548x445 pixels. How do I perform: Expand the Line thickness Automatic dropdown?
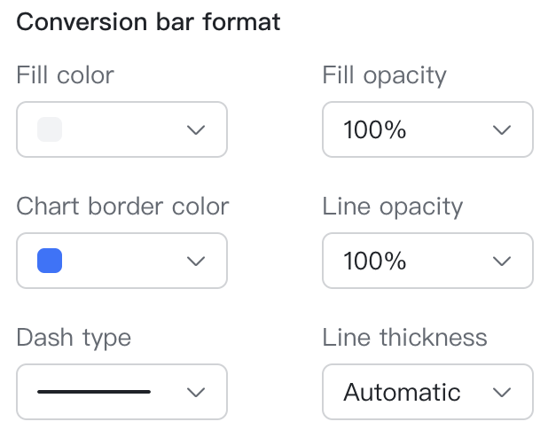pos(427,392)
